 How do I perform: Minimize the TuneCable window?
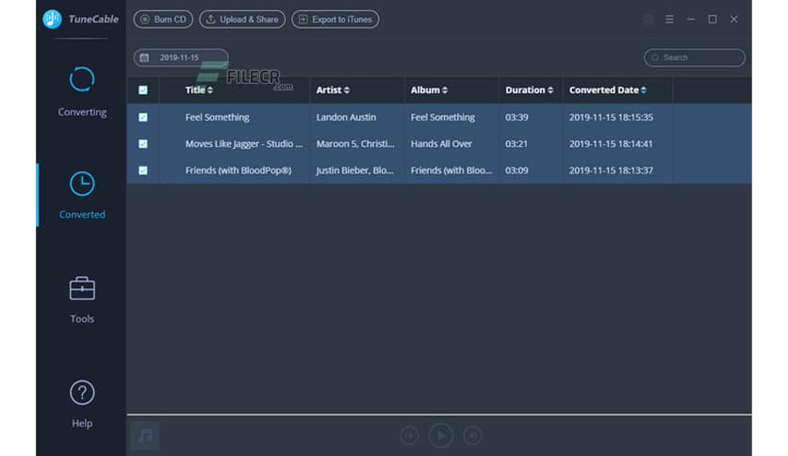tap(691, 19)
